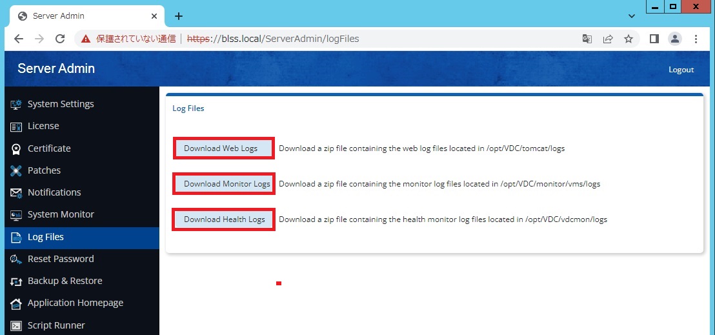715x335 pixels.
Task: Minimize the browser window
Action: coord(655,7)
